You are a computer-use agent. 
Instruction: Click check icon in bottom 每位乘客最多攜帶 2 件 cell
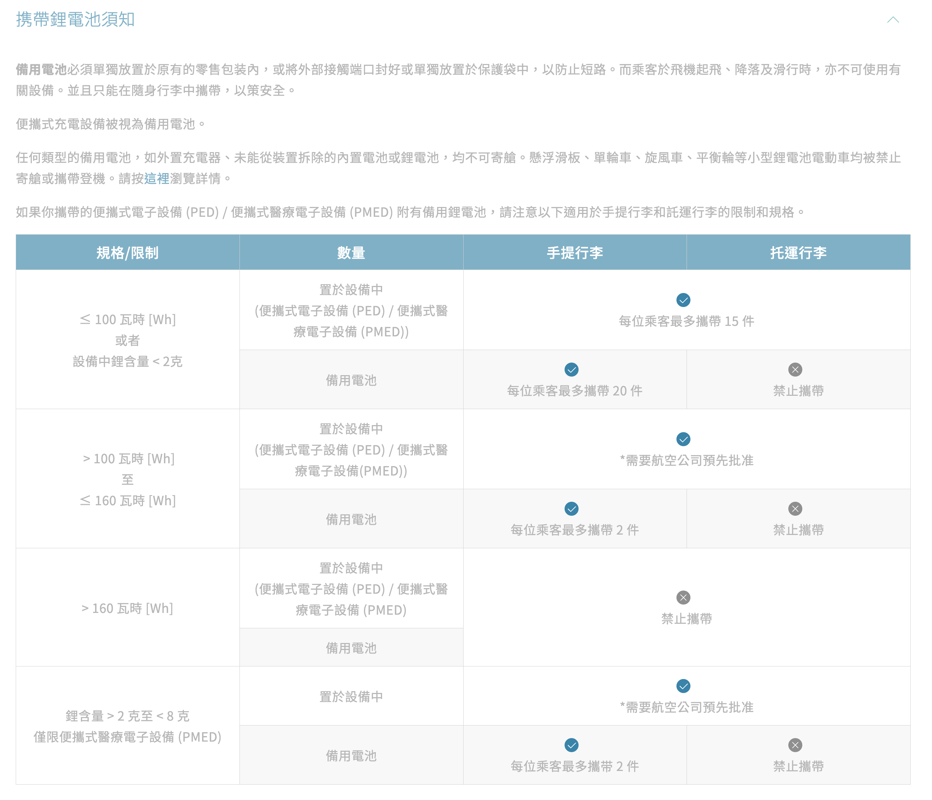(571, 745)
